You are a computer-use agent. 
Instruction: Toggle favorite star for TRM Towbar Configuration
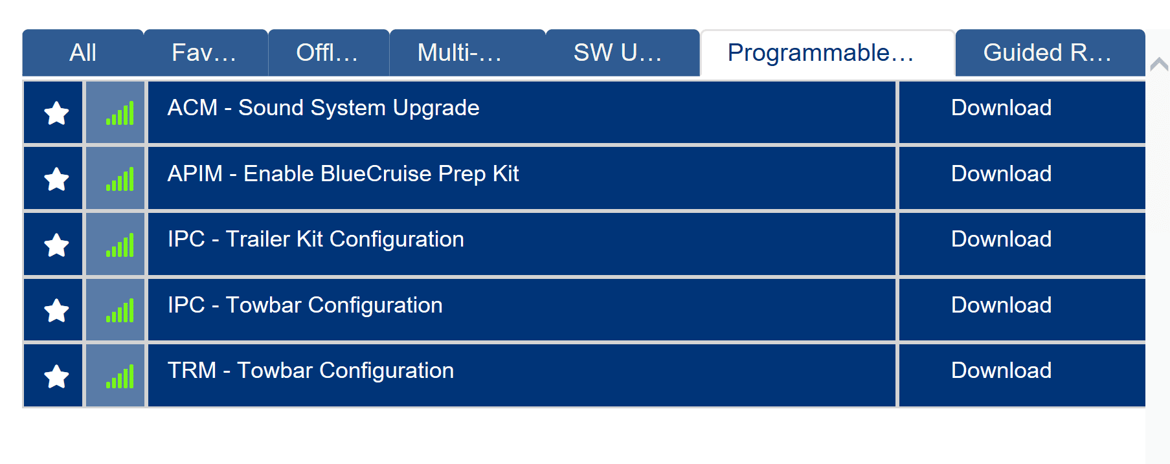tap(56, 376)
